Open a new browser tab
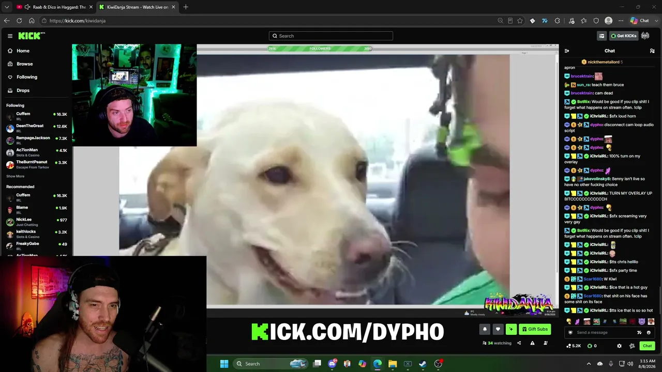The height and width of the screenshot is (372, 662). [x=186, y=7]
